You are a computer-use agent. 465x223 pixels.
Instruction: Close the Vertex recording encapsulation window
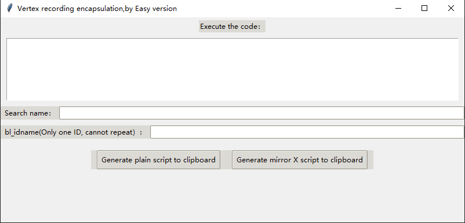pyautogui.click(x=451, y=8)
